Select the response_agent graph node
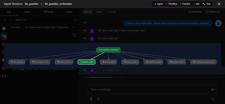 click(130, 62)
